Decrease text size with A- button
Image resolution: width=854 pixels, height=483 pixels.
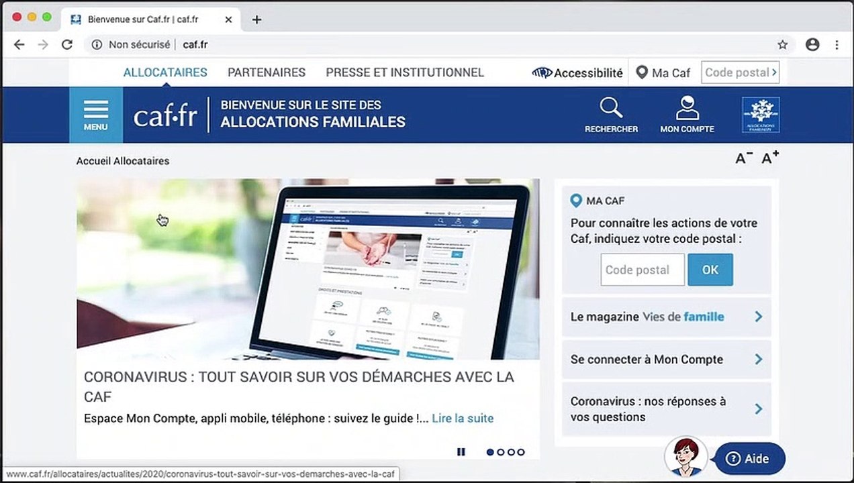click(x=744, y=158)
